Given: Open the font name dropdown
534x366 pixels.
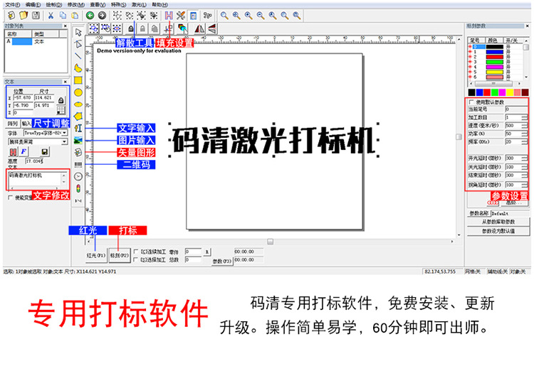Looking at the screenshot, I should pyautogui.click(x=65, y=141).
